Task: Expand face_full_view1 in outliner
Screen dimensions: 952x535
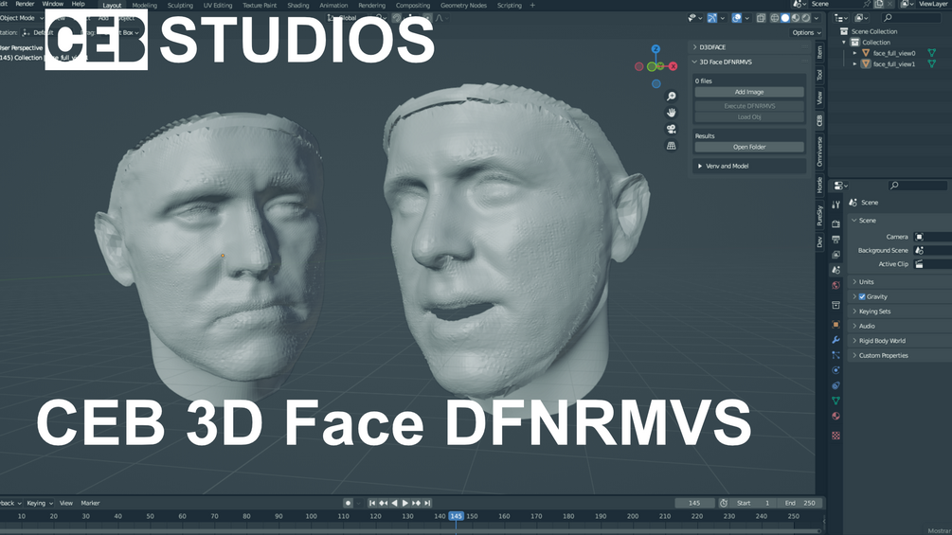Action: pos(854,64)
